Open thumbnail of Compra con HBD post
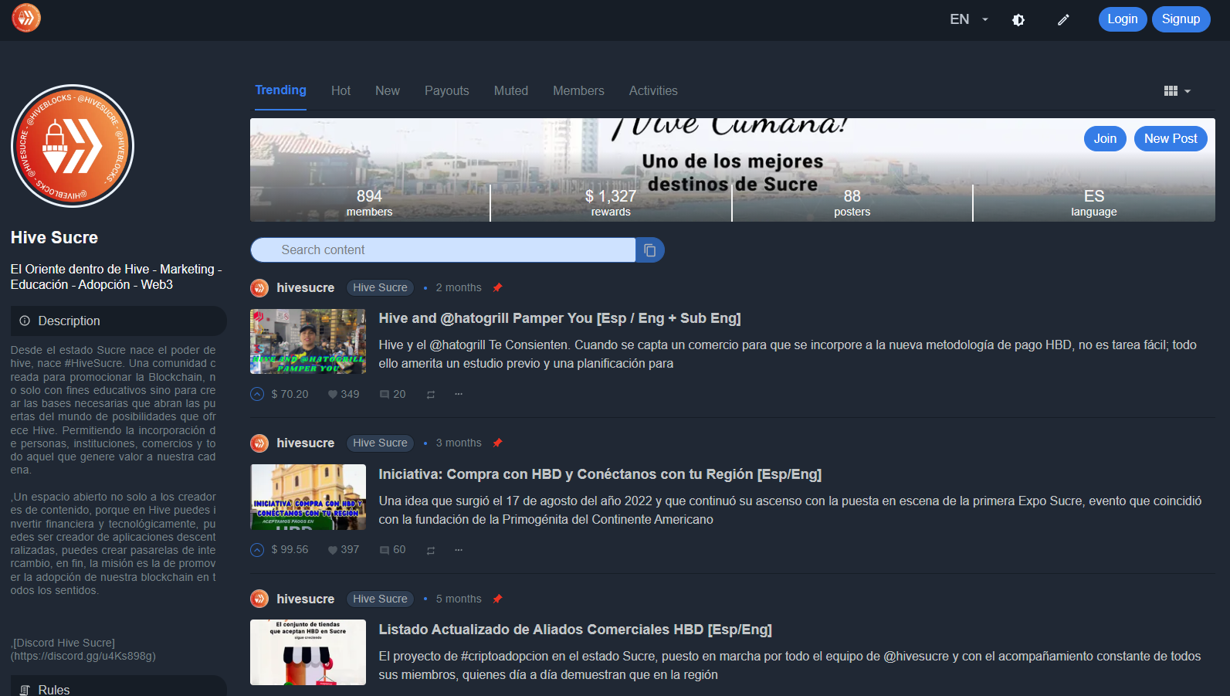Screen dimensions: 1230x696 point(308,497)
